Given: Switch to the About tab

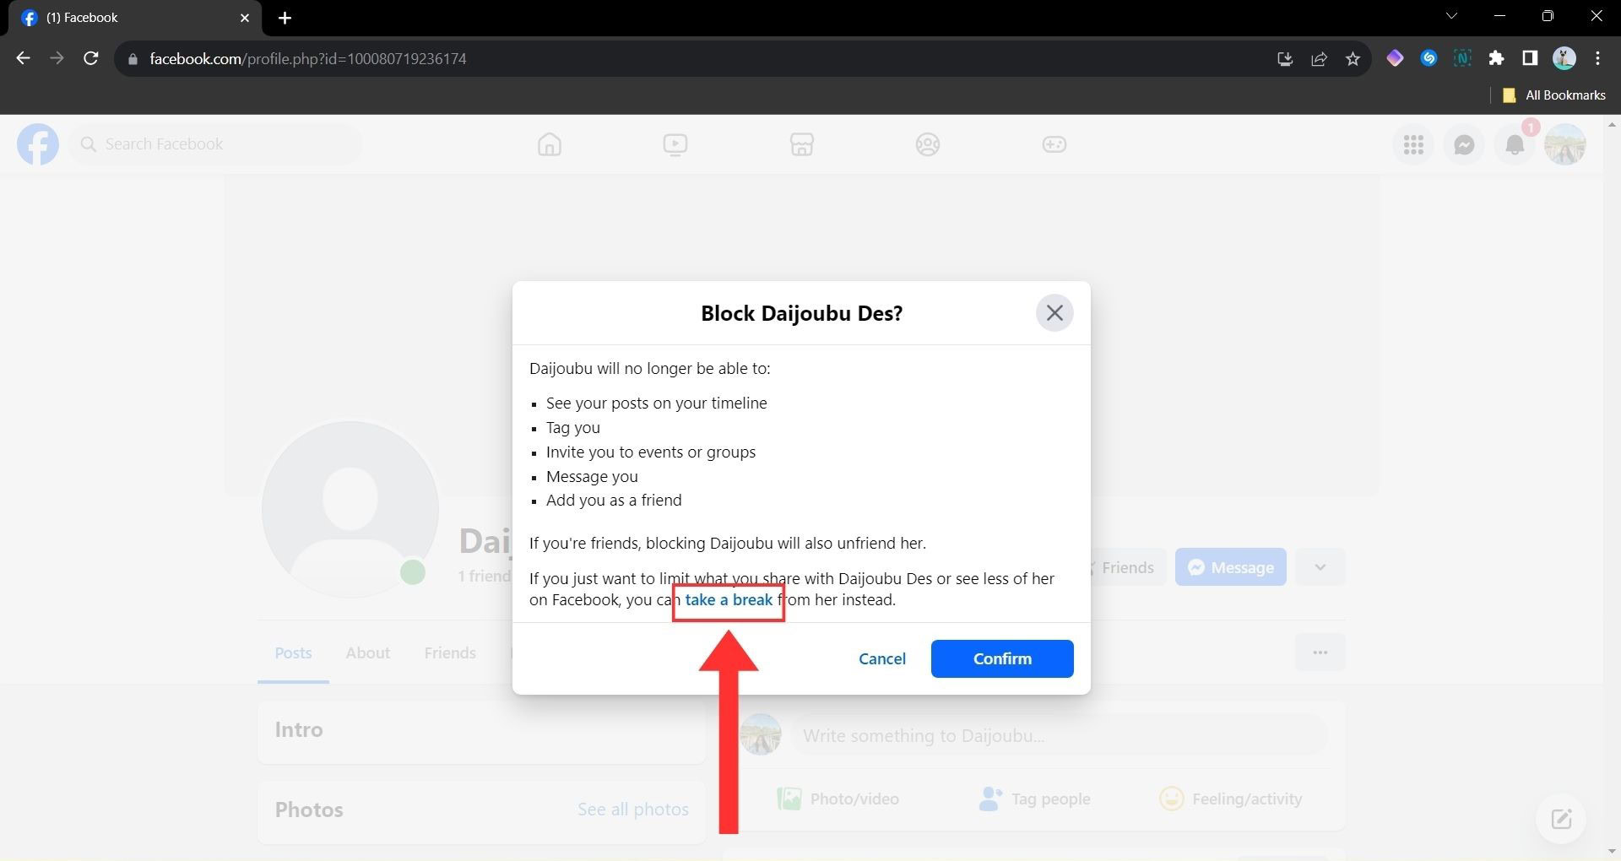Looking at the screenshot, I should pos(367,653).
